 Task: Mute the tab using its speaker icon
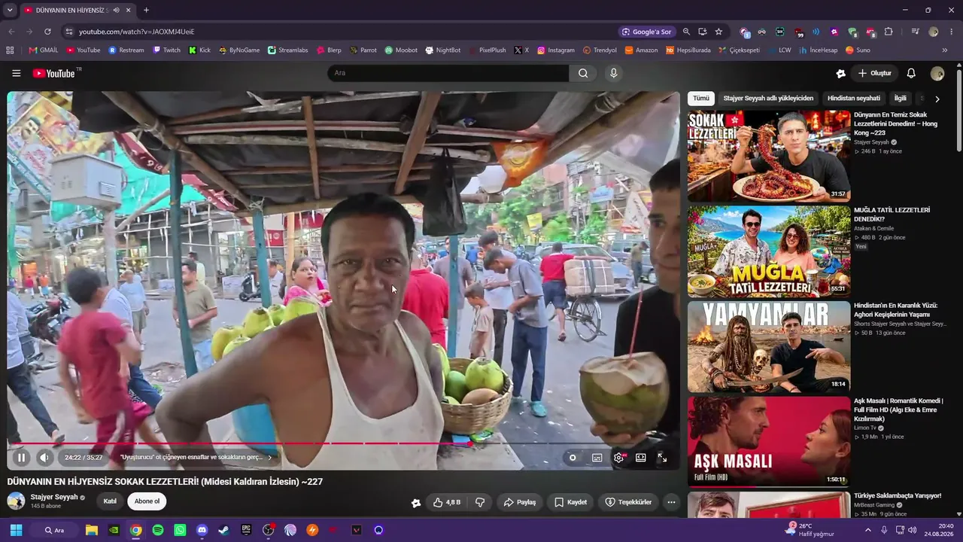point(116,10)
